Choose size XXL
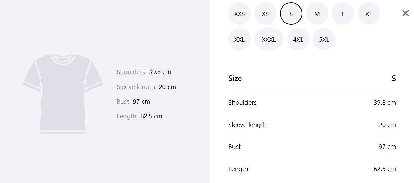Viewport: 414px width, 183px height. pos(239,39)
